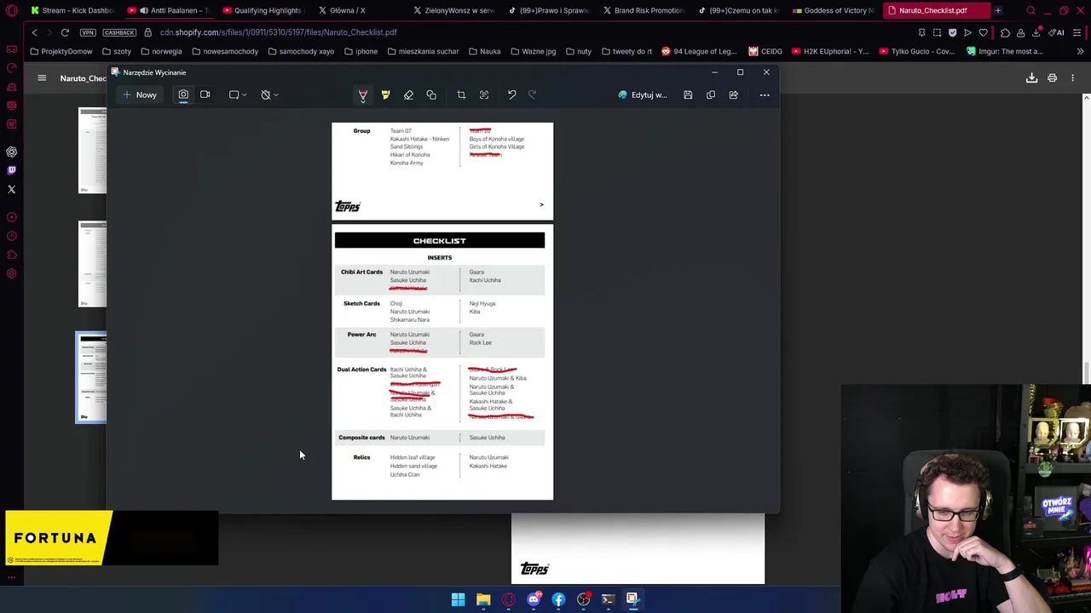Open Twitch in the Opera sidebar

[x=12, y=170]
